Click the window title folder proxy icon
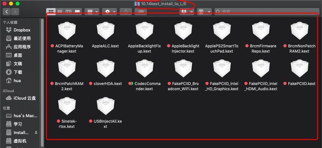 pos(137,4)
